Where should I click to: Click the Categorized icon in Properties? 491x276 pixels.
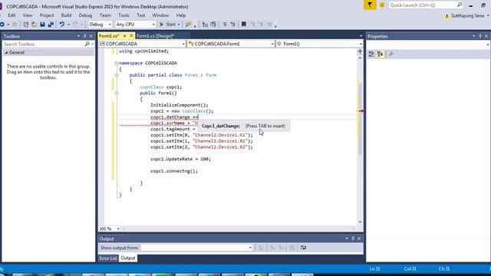pos(371,54)
